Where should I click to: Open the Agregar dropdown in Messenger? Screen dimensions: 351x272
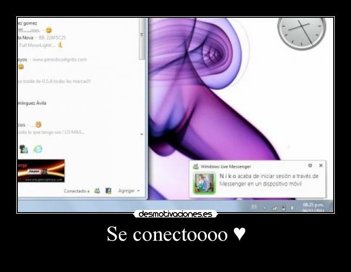coord(129,191)
